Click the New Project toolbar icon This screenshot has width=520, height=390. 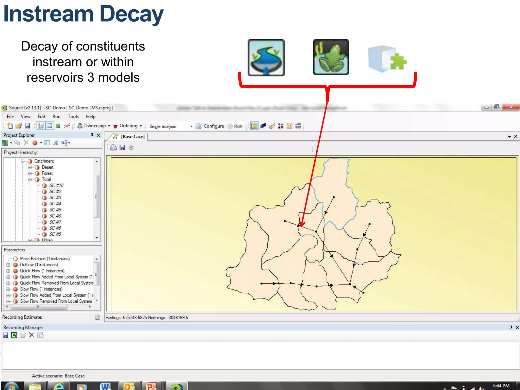tap(10, 126)
